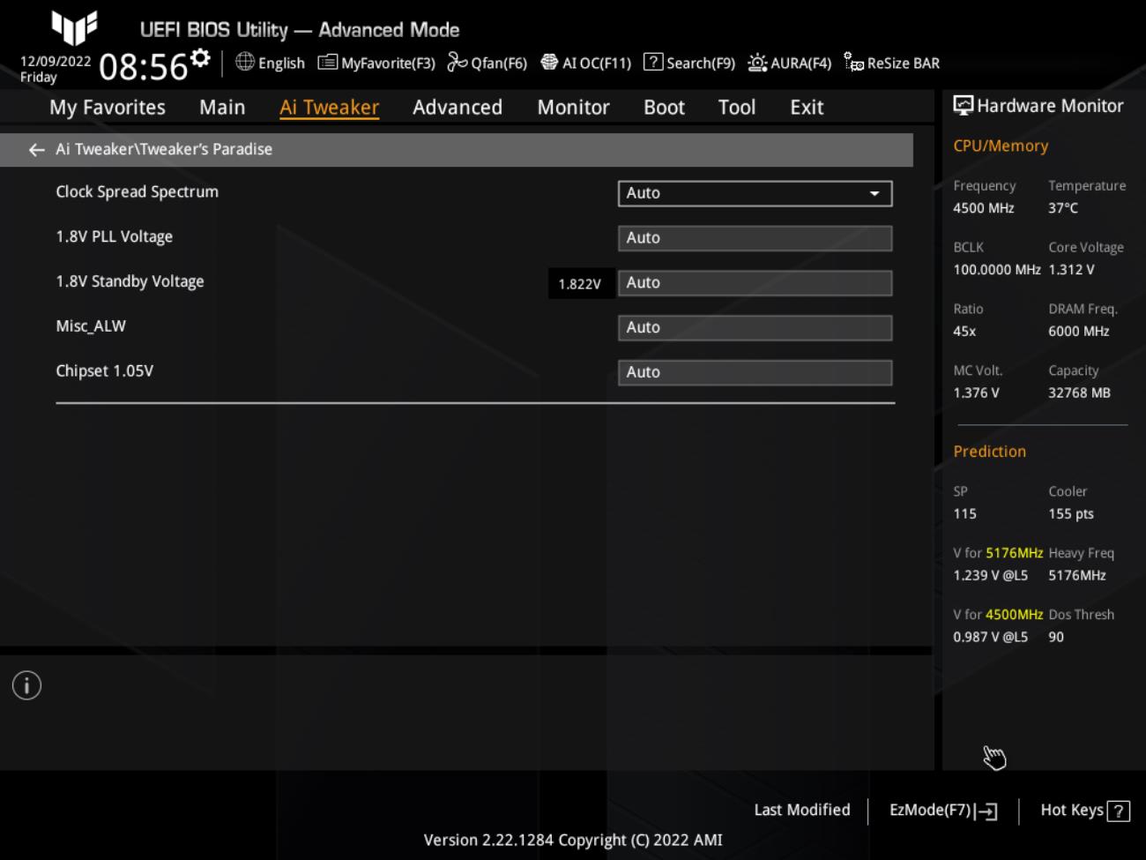Go to the Boot tab
The height and width of the screenshot is (860, 1146).
[664, 108]
